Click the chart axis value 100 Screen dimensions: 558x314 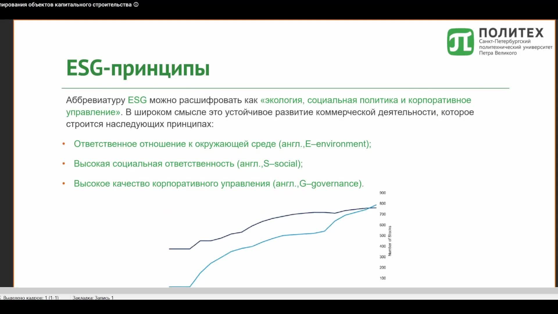[x=383, y=278]
